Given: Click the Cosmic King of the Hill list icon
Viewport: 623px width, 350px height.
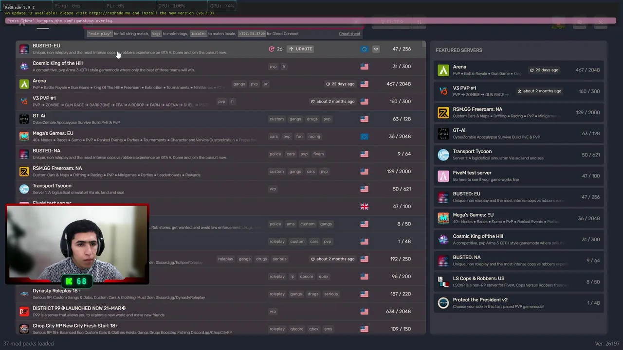Looking at the screenshot, I should [x=24, y=67].
